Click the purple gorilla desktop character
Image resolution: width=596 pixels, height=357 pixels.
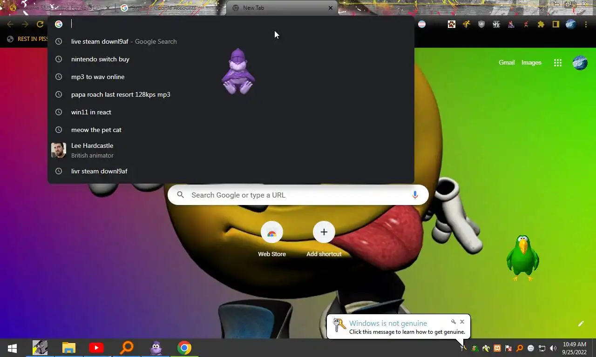tap(238, 71)
